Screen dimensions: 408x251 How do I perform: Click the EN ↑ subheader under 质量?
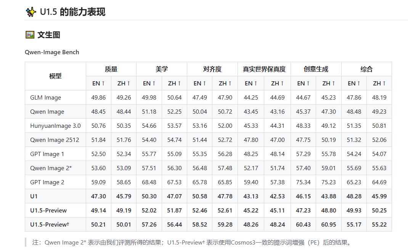pyautogui.click(x=98, y=83)
